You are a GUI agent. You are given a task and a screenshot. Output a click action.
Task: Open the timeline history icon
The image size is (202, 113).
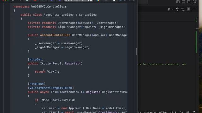(x=177, y=9)
